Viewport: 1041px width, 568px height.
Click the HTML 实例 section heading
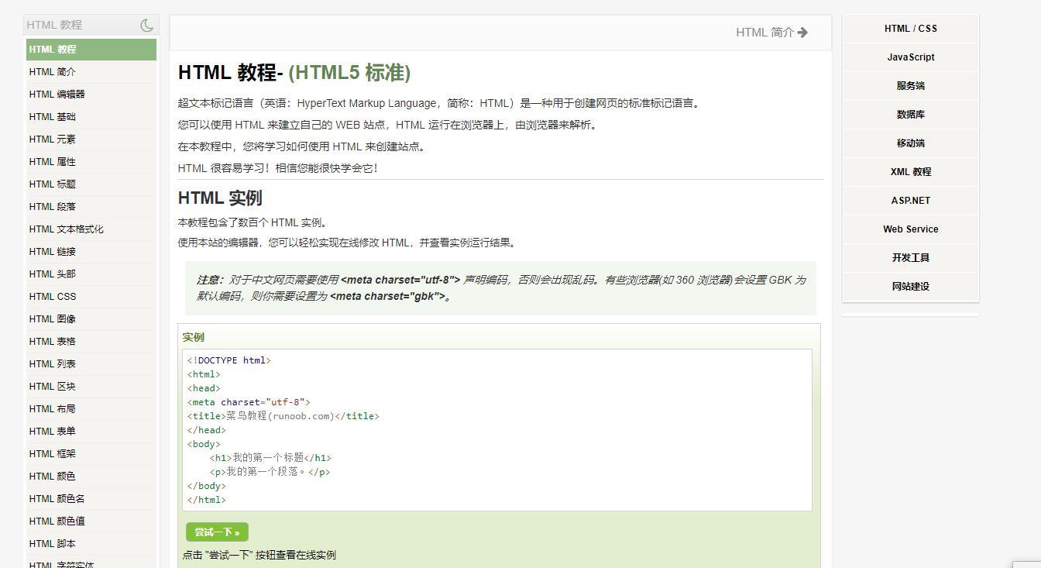point(220,198)
